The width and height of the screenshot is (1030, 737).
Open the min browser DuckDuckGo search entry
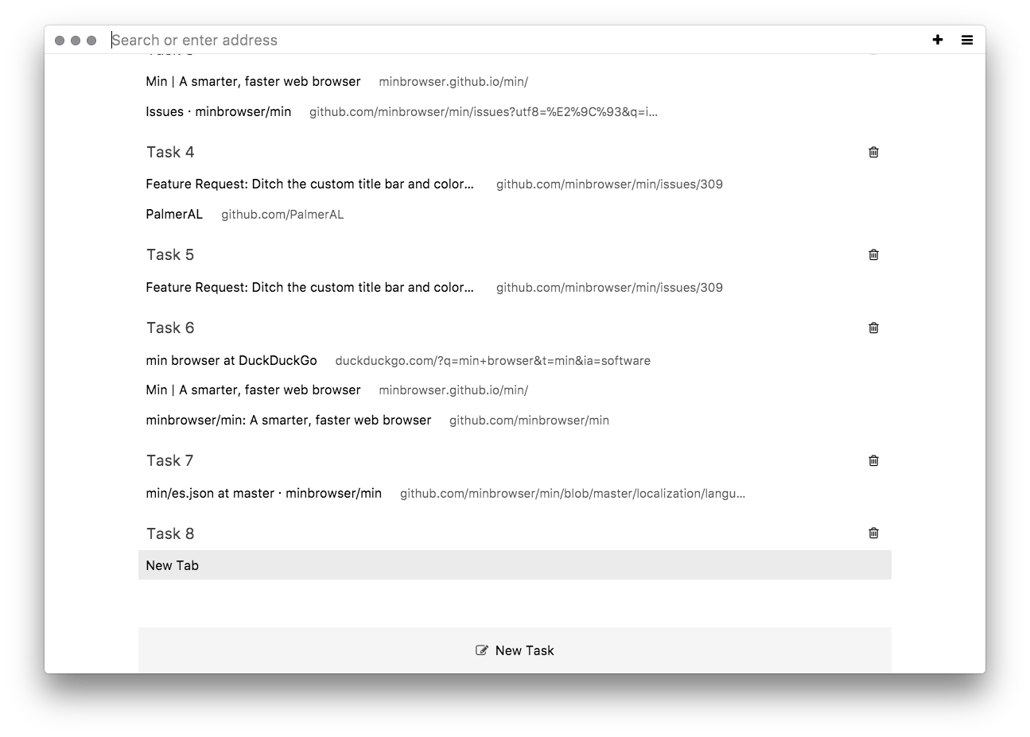click(x=231, y=360)
